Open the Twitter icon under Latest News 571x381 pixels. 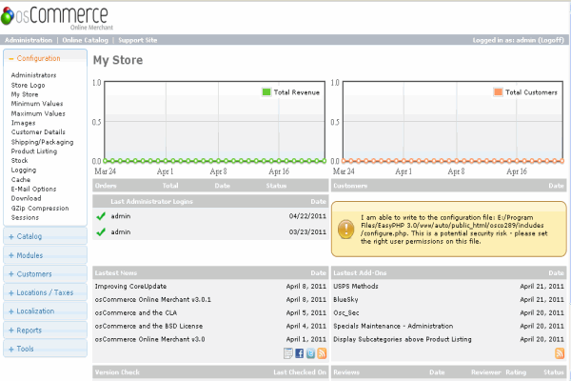coord(310,353)
